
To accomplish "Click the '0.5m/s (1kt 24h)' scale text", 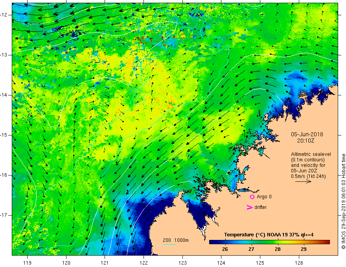I will pos(308,176).
